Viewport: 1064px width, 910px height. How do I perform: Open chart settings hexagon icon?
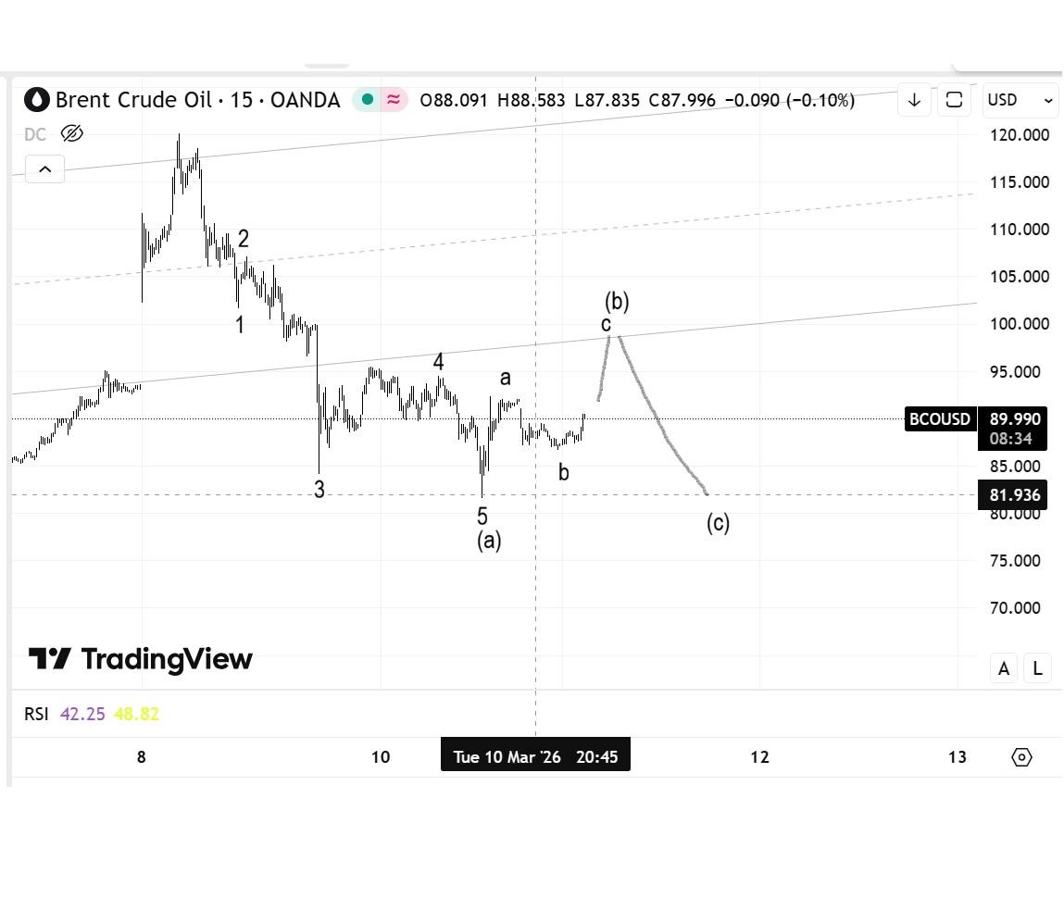click(1021, 757)
